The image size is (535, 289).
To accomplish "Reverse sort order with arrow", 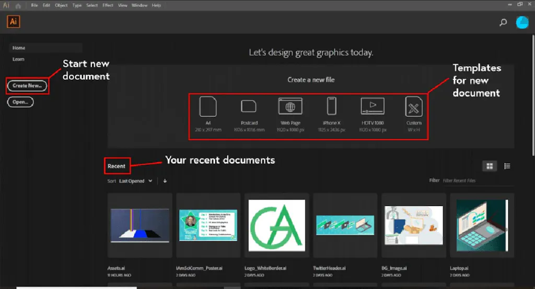I will click(165, 181).
